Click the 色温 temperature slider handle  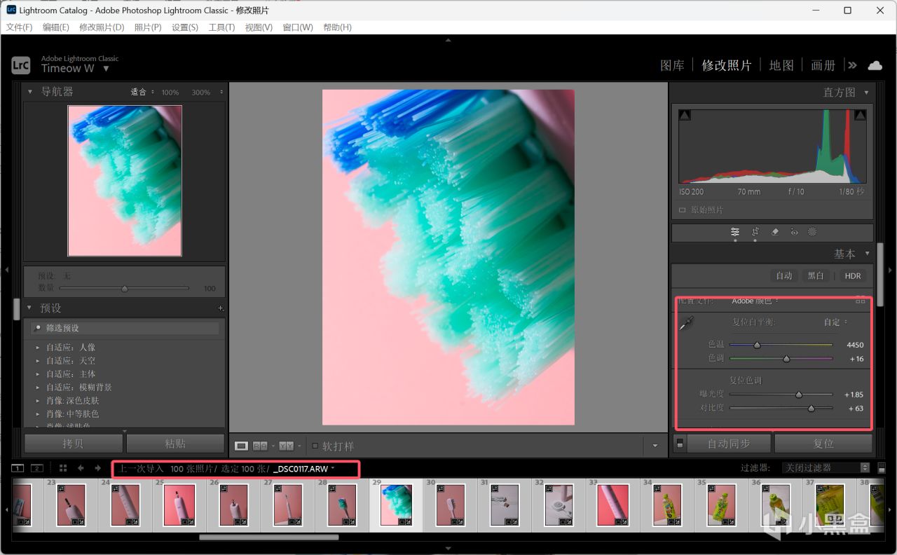pyautogui.click(x=757, y=345)
